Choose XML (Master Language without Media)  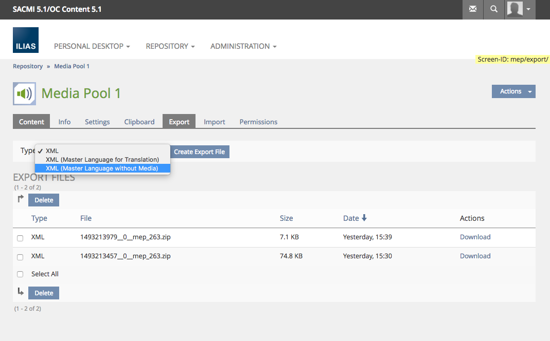click(102, 168)
